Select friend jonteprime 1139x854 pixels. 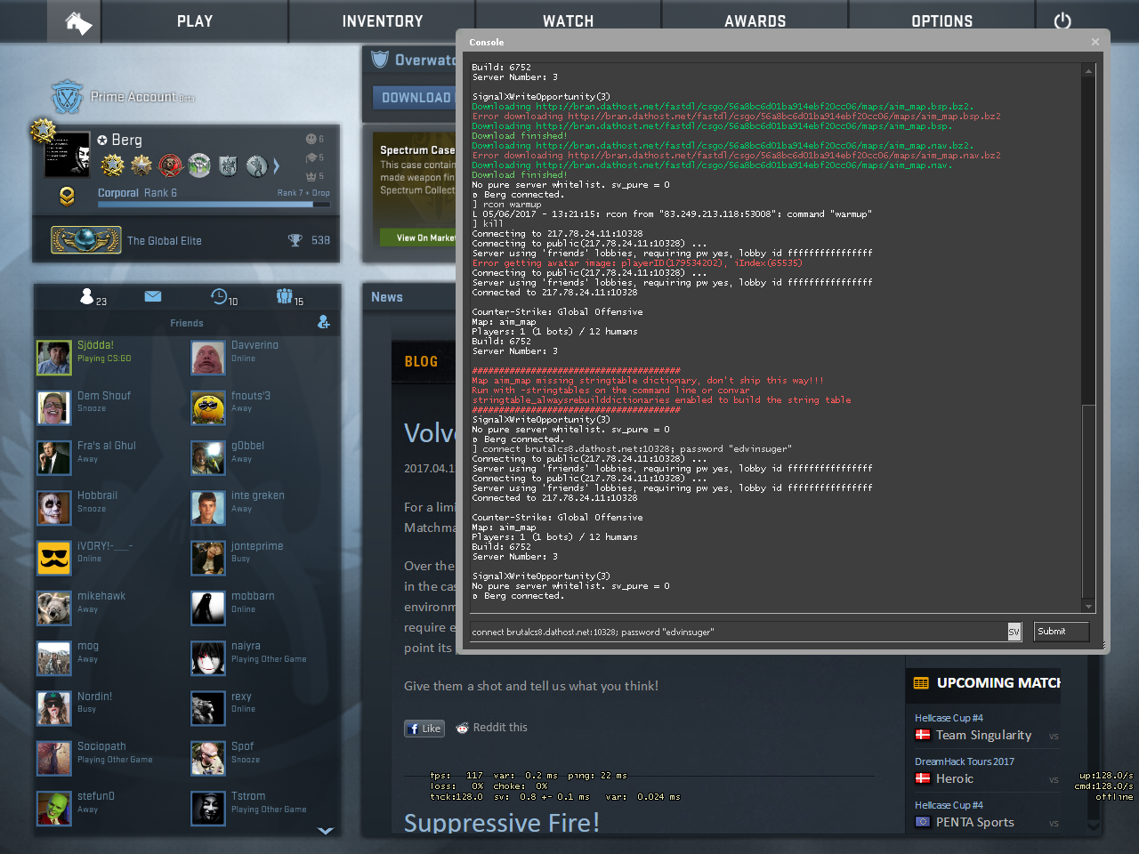tap(263, 558)
